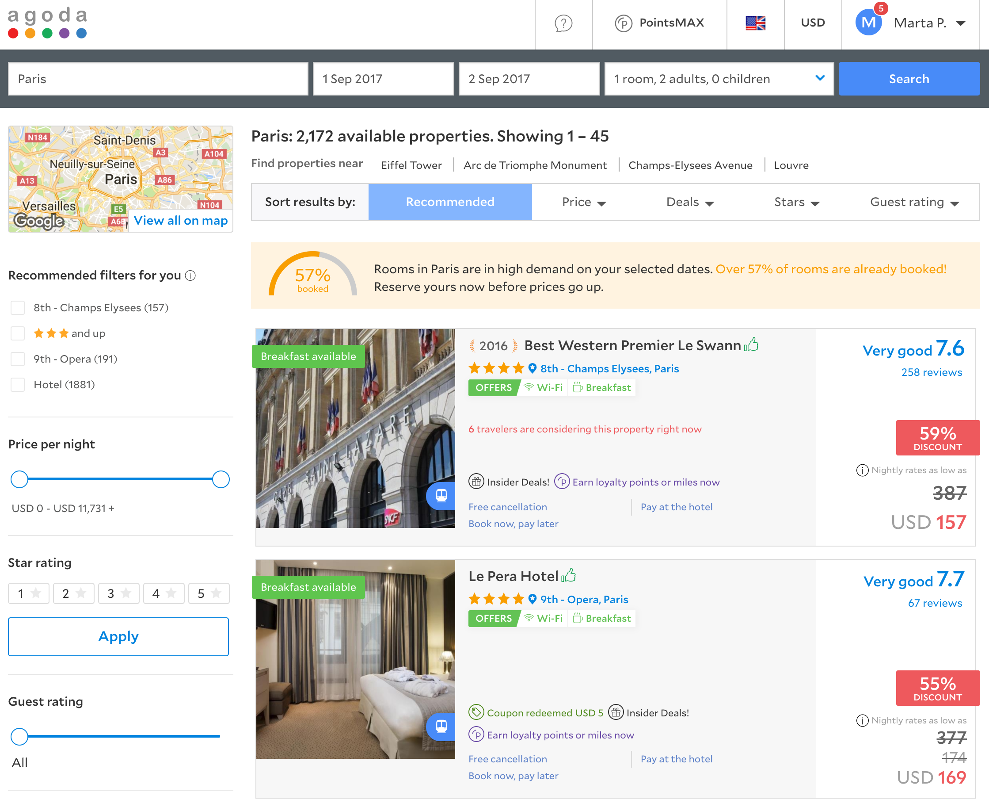
Task: Open the Stars sort dropdown
Action: [x=796, y=202]
